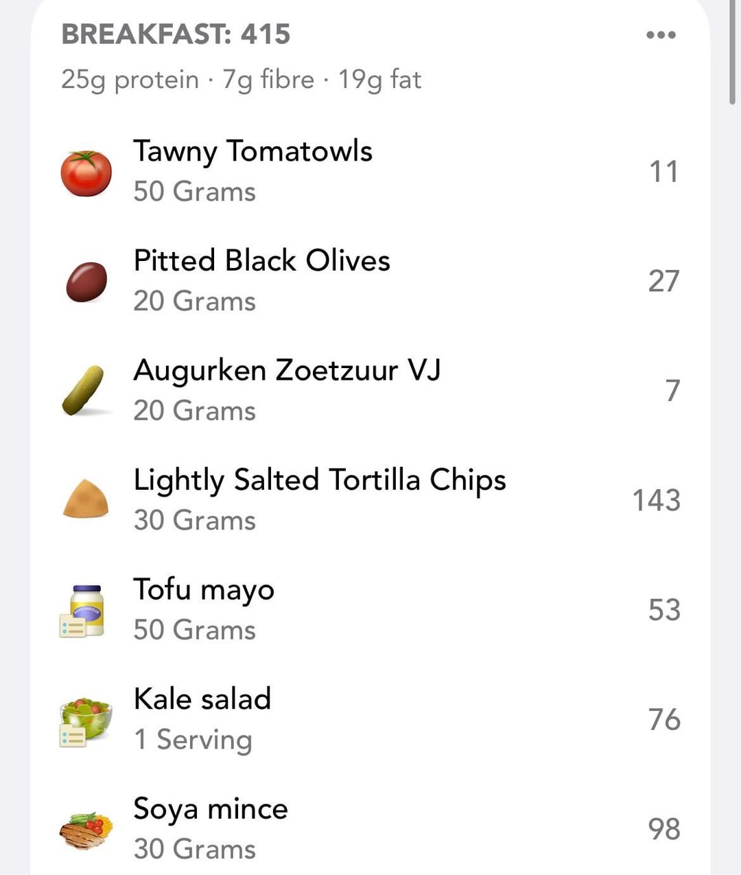741x875 pixels.
Task: Tap the salad bowl recipe icon
Action: point(84,721)
